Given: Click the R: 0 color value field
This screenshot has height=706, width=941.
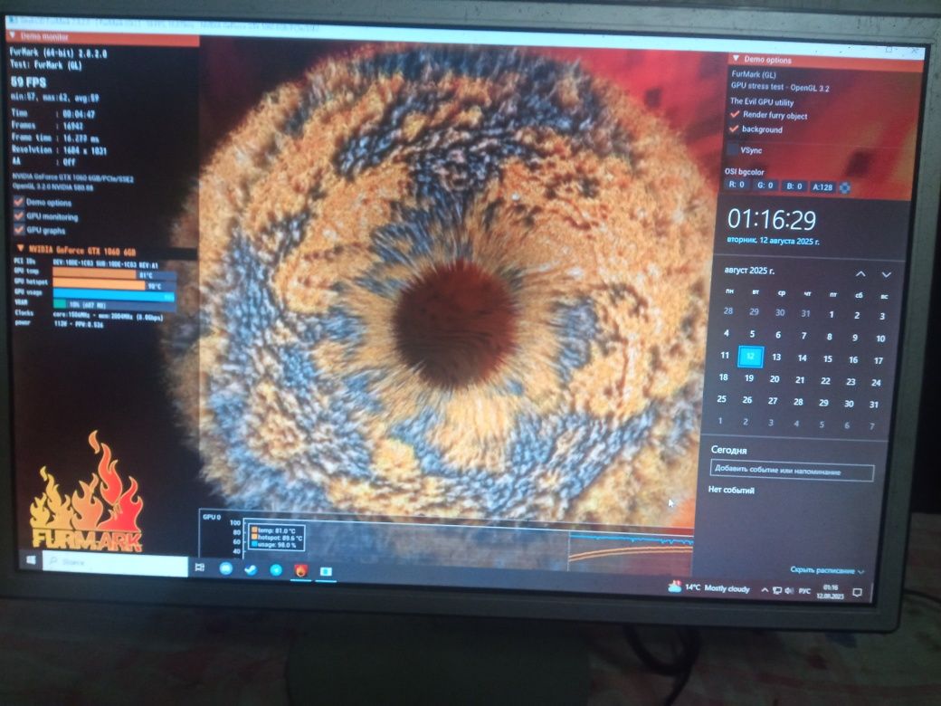Looking at the screenshot, I should pos(737,185).
